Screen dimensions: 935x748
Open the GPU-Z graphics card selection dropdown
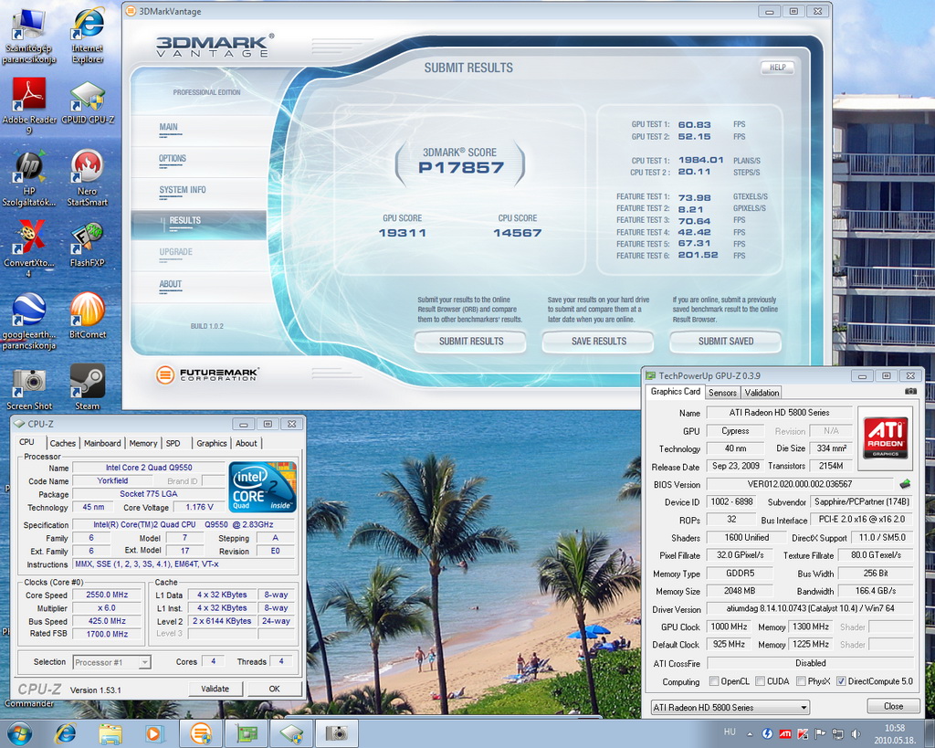pyautogui.click(x=730, y=708)
